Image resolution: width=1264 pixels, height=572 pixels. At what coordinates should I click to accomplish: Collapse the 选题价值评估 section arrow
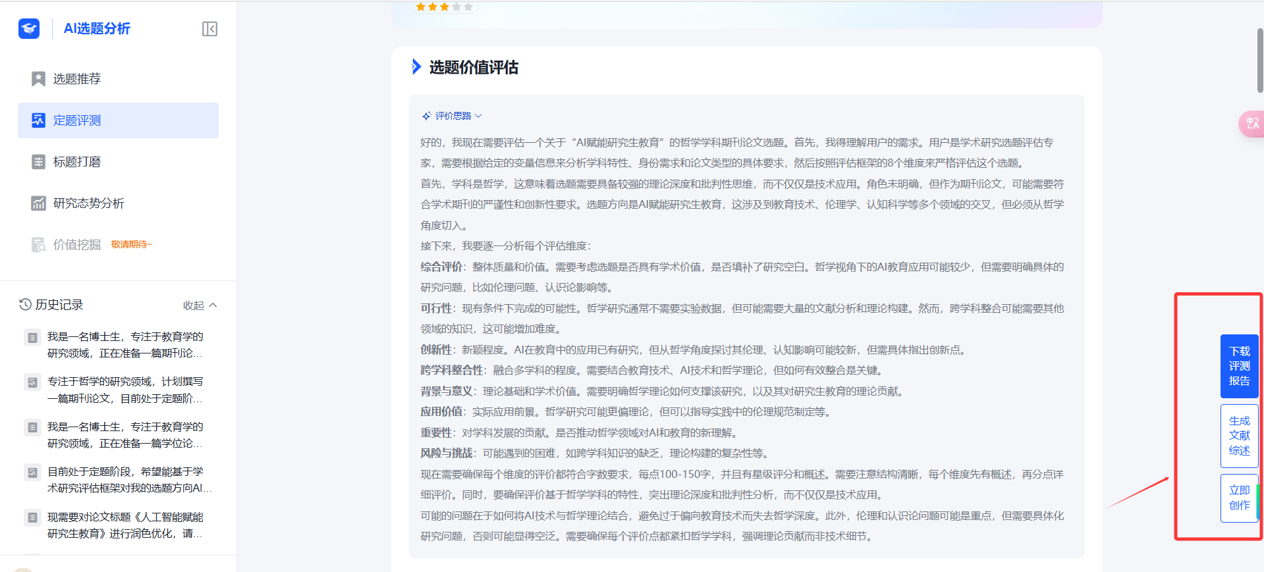(416, 67)
